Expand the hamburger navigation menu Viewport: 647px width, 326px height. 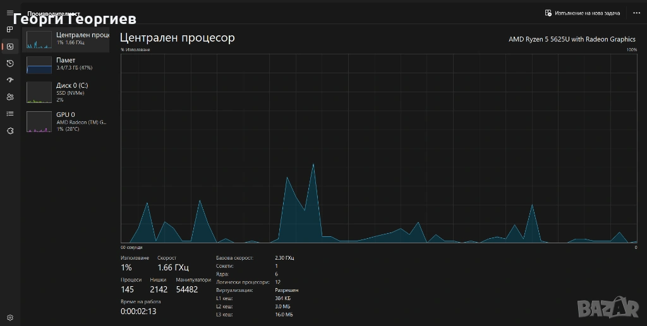[x=9, y=13]
